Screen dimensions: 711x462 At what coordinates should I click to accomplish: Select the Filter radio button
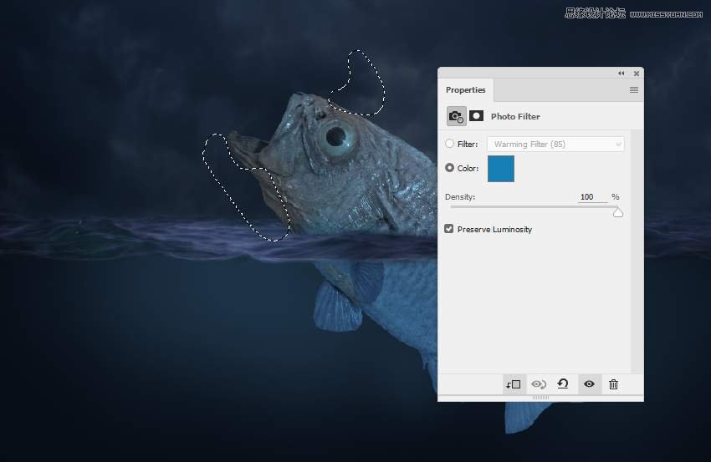tap(450, 144)
